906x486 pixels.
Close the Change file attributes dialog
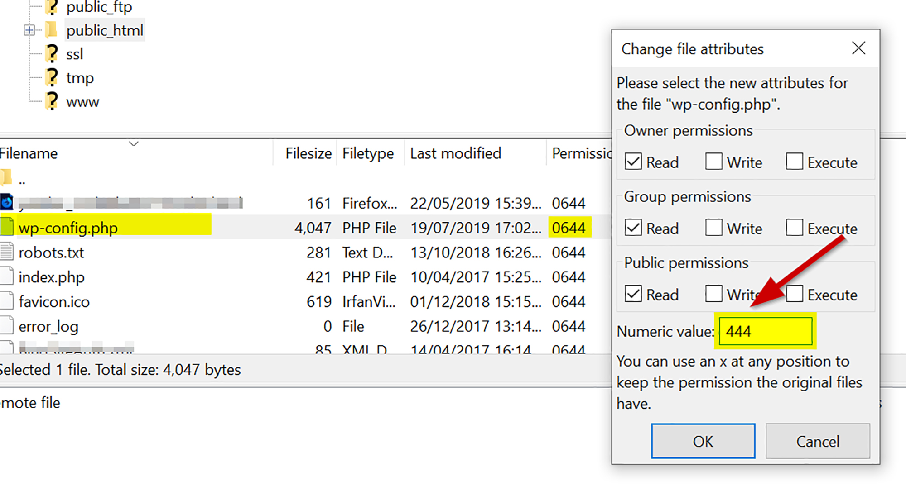click(x=858, y=48)
